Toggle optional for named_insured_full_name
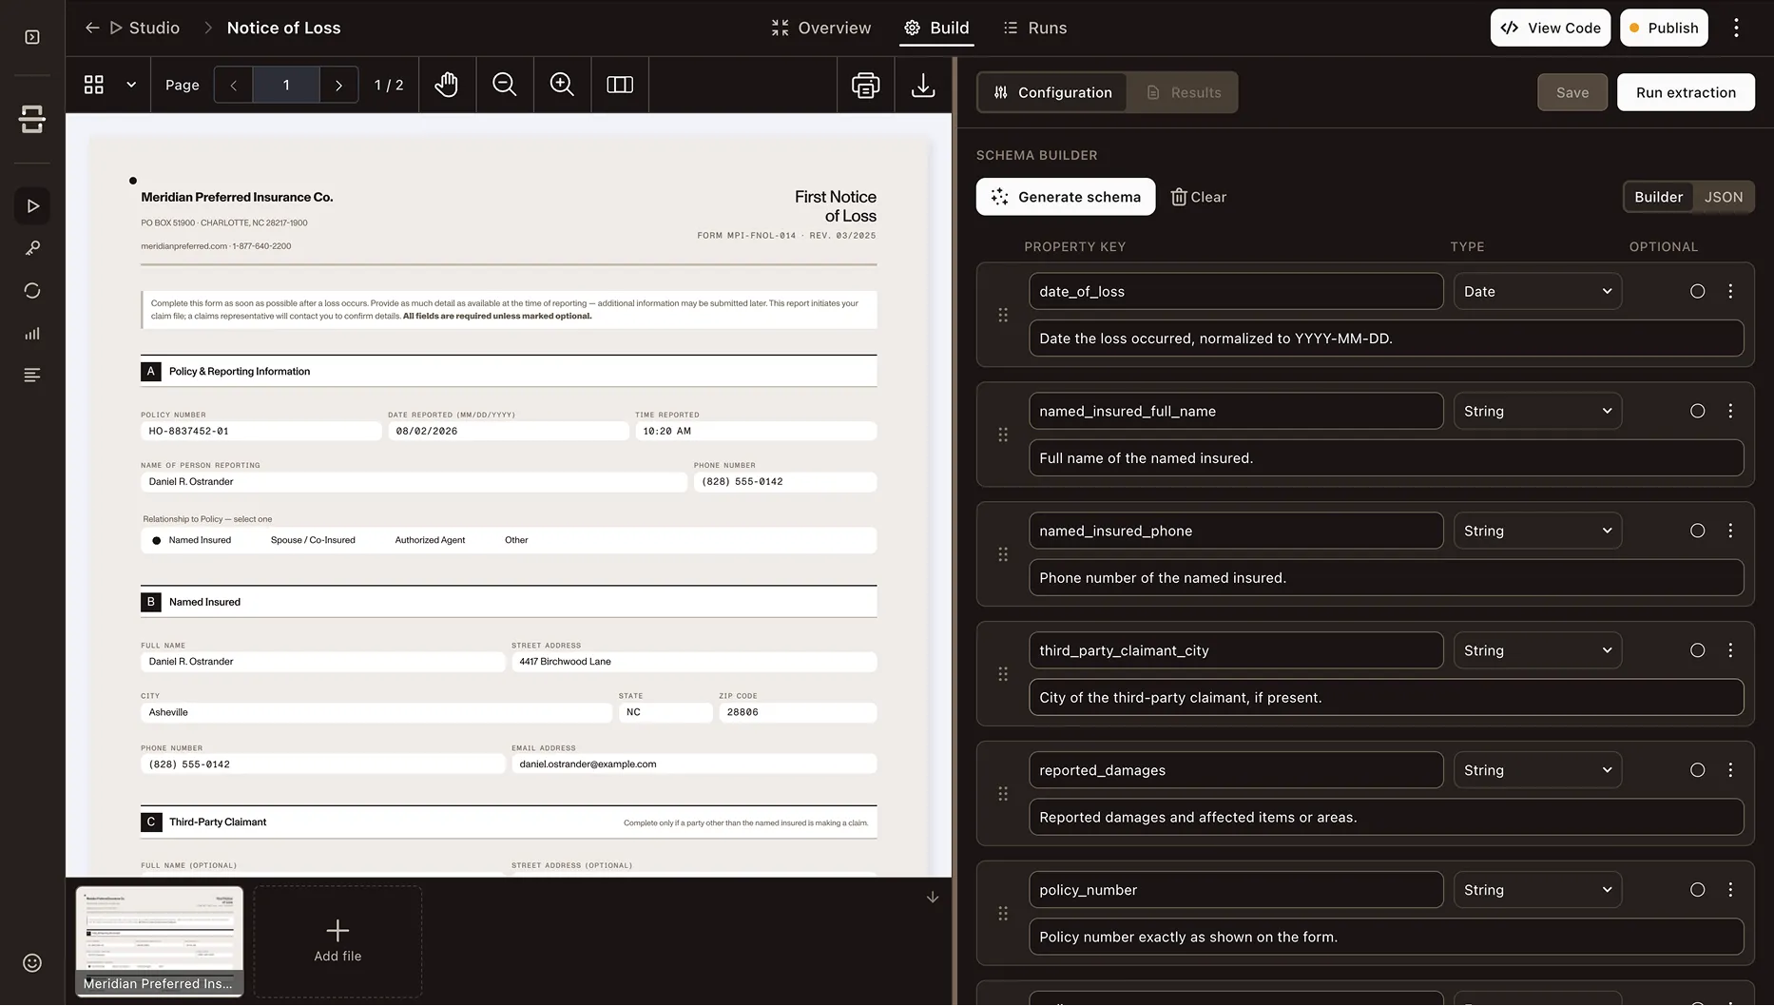The image size is (1774, 1006). (x=1697, y=412)
